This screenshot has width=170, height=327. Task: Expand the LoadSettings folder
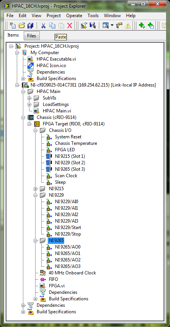pyautogui.click(x=29, y=105)
